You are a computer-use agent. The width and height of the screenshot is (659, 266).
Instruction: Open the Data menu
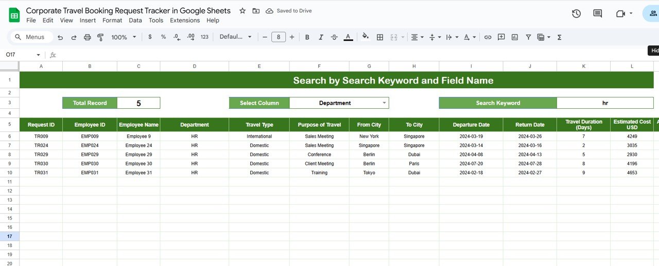(x=135, y=21)
